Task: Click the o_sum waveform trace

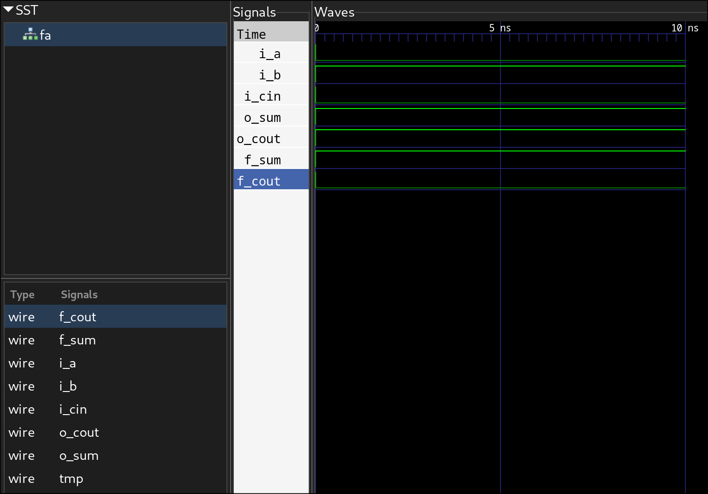Action: (x=500, y=117)
